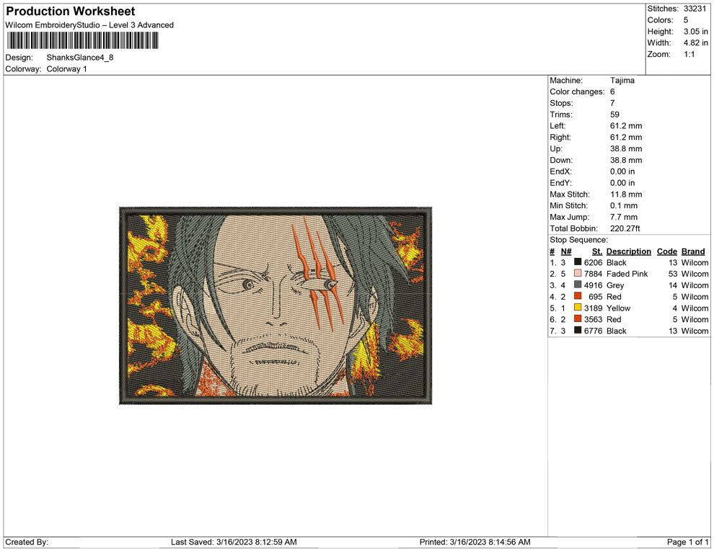This screenshot has width=714, height=549.
Task: Click the 'Code' column header
Action: (x=666, y=251)
